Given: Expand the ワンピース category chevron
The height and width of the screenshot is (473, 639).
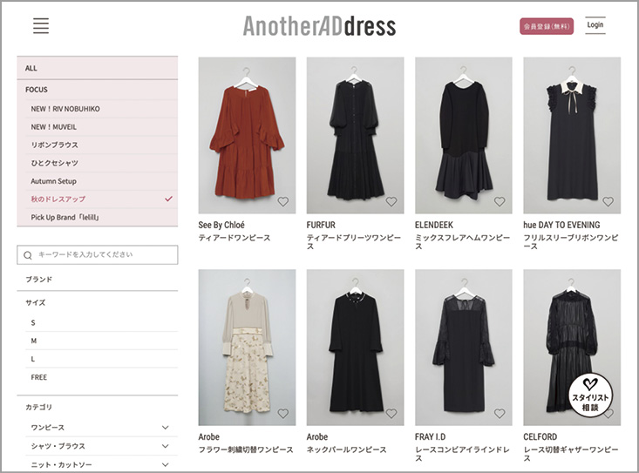Looking at the screenshot, I should [165, 428].
